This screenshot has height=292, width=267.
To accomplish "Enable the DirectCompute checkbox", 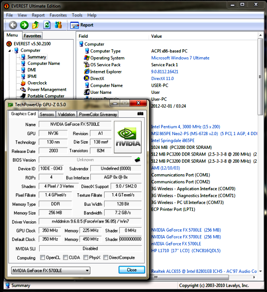I will point(105,257).
